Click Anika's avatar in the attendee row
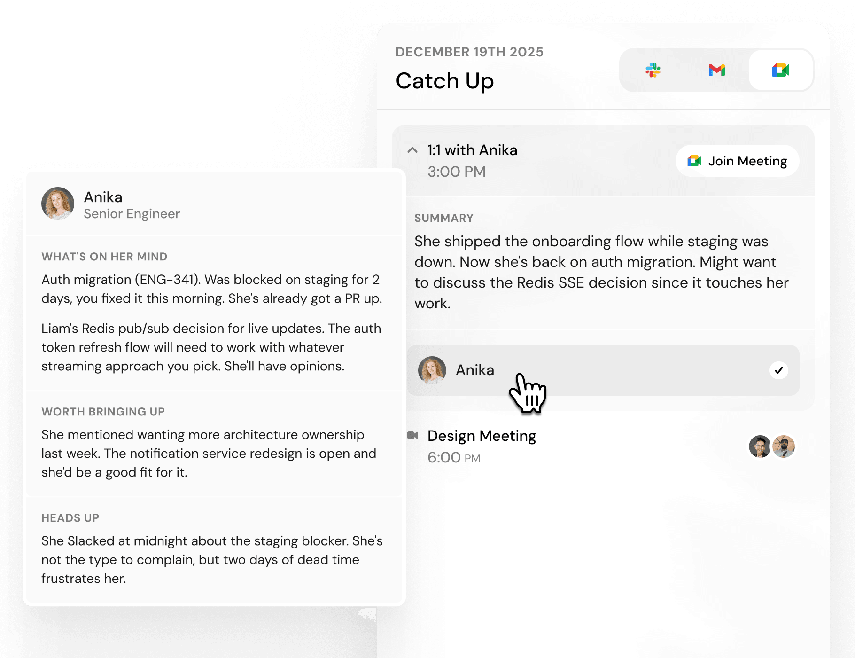The height and width of the screenshot is (658, 855). pyautogui.click(x=432, y=370)
